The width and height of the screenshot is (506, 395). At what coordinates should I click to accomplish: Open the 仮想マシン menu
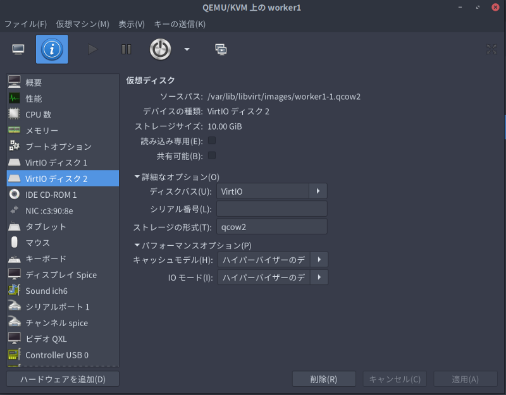[82, 24]
